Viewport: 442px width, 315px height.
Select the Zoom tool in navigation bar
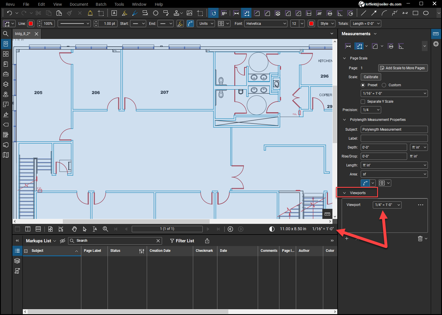[106, 229]
